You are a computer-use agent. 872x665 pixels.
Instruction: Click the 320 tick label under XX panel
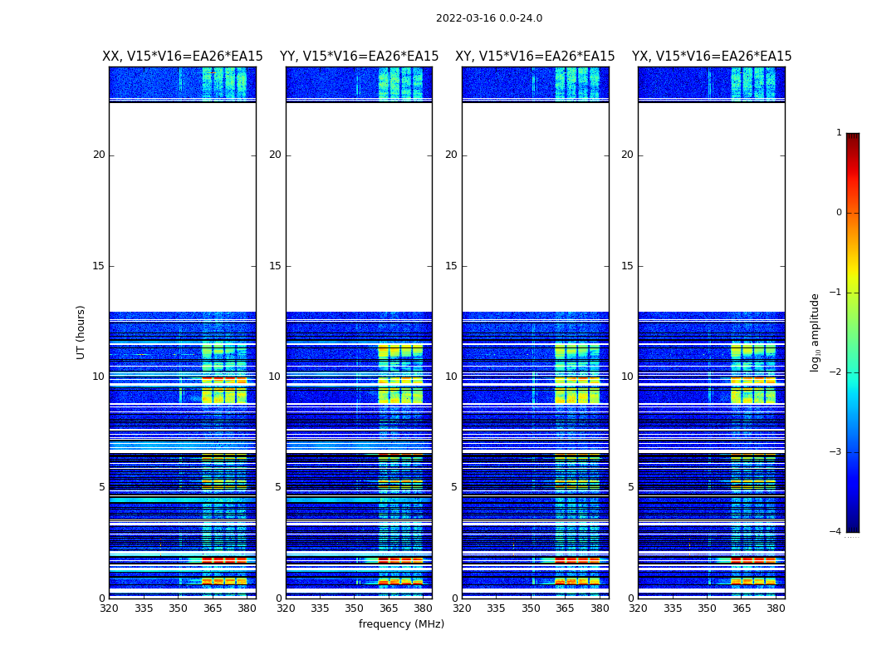110,608
